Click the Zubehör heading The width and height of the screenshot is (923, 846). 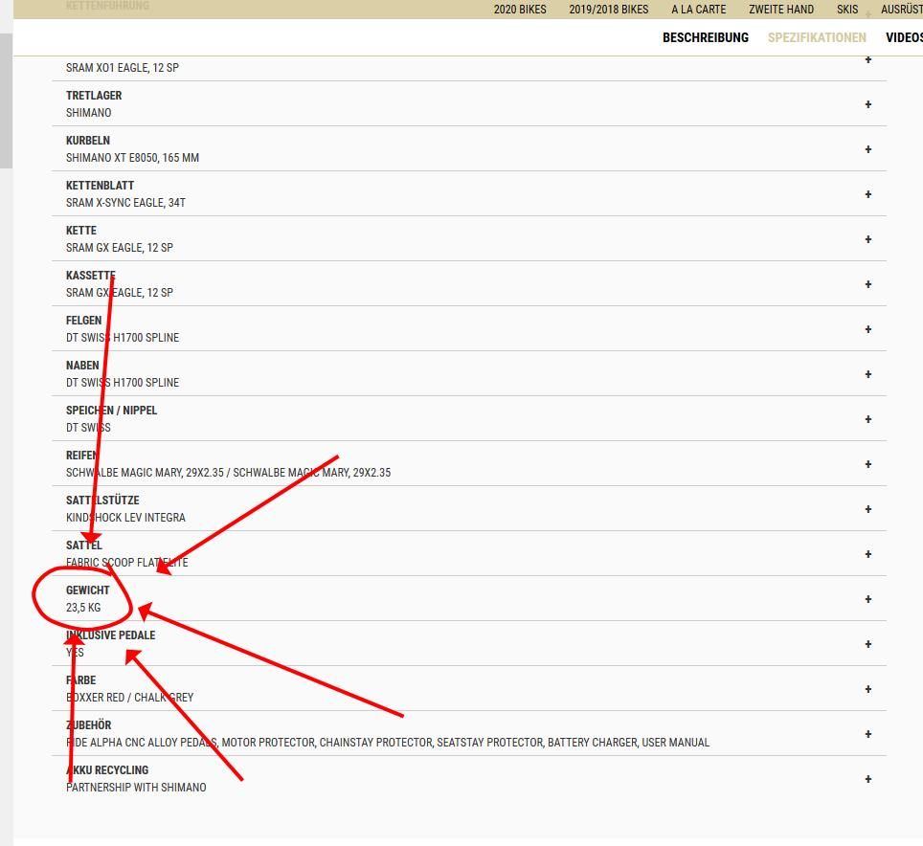(88, 725)
